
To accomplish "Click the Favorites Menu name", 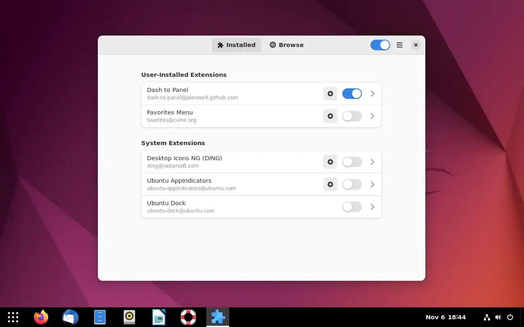I will [x=170, y=112].
